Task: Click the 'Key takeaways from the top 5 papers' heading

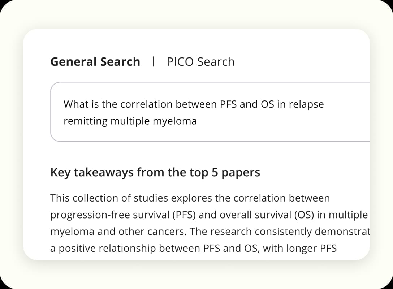Action: click(x=155, y=172)
